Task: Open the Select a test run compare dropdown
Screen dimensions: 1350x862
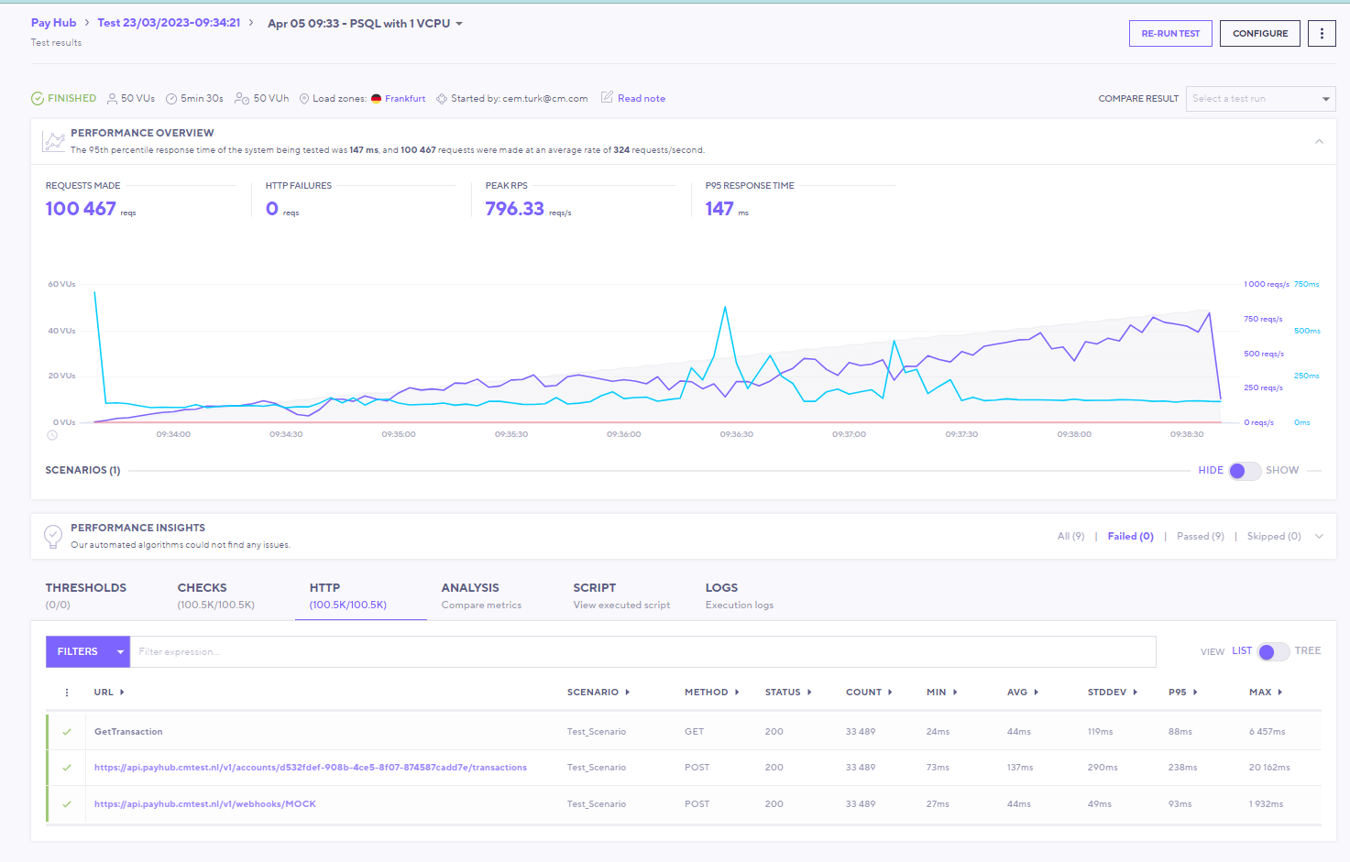Action: tap(1260, 99)
